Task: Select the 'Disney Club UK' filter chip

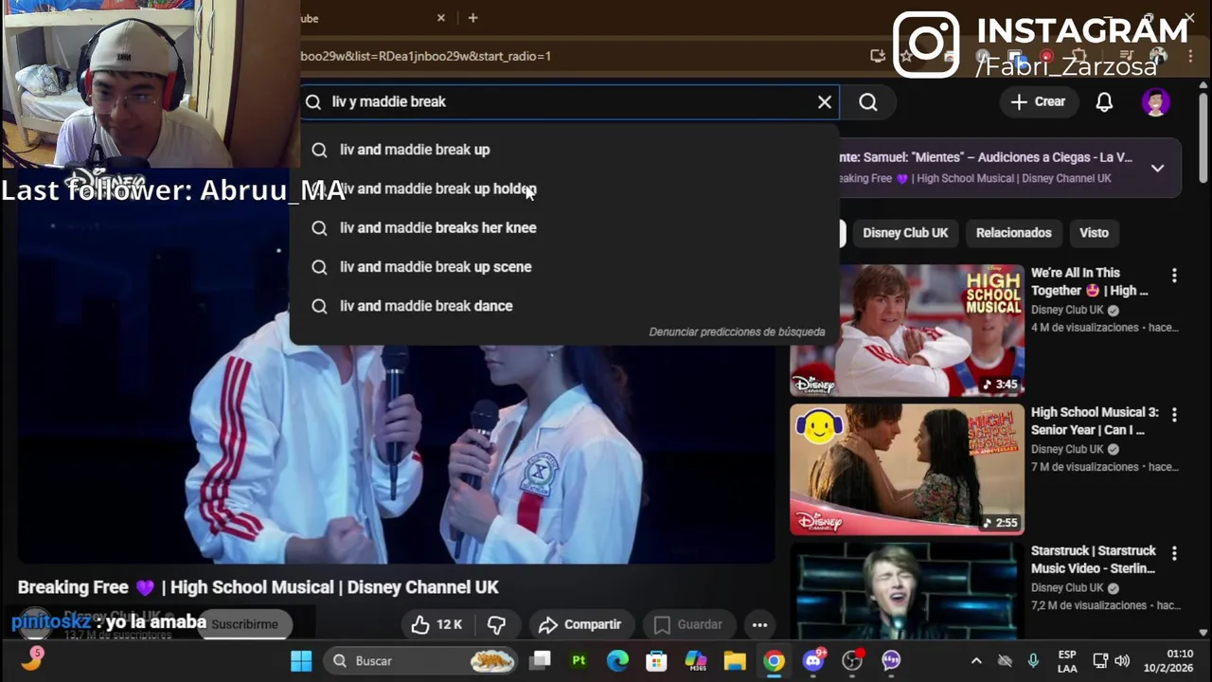Action: point(905,233)
